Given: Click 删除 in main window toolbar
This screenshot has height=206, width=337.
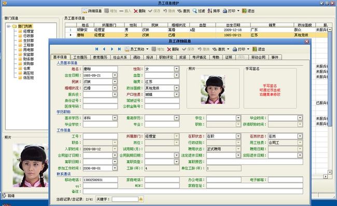Looking at the screenshot, I should tap(139, 11).
